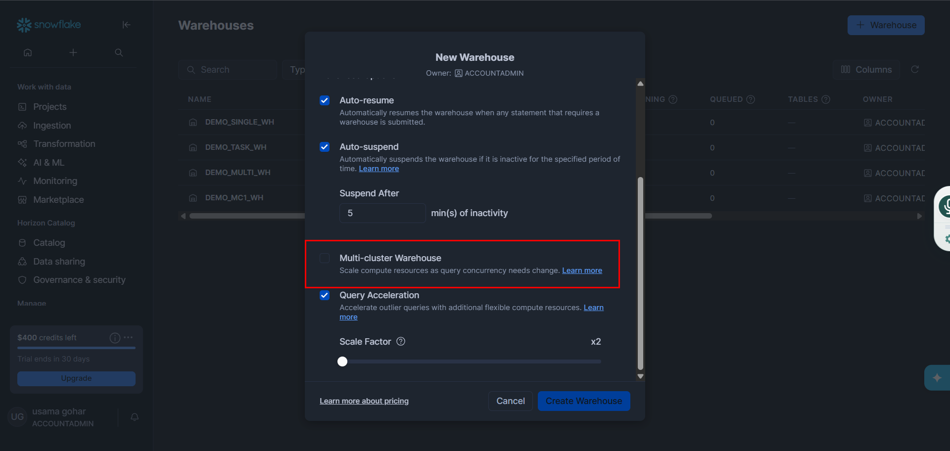Uncheck the Auto-resume checkbox

[x=325, y=100]
